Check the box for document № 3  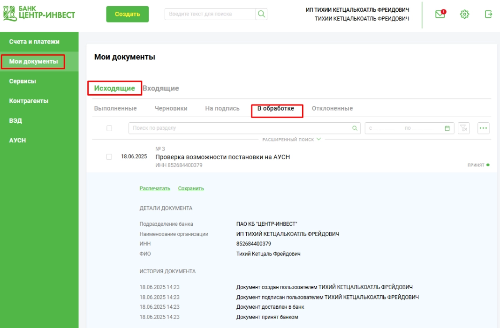pyautogui.click(x=109, y=157)
